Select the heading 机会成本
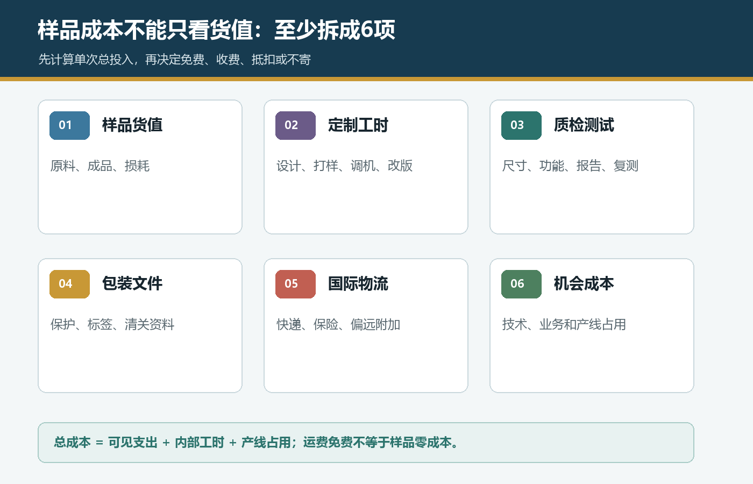This screenshot has width=753, height=484. coord(584,283)
